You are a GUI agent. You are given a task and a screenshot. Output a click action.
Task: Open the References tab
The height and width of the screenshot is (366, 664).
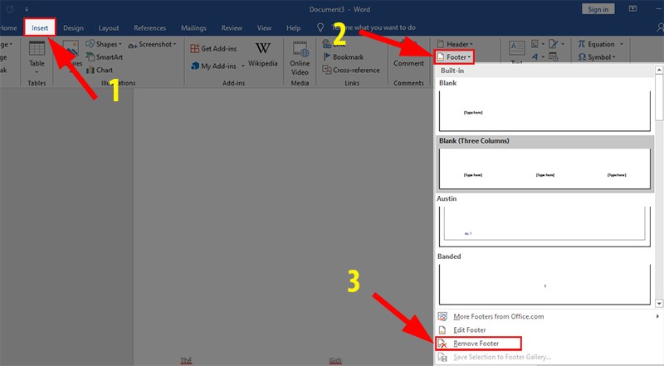pos(150,28)
